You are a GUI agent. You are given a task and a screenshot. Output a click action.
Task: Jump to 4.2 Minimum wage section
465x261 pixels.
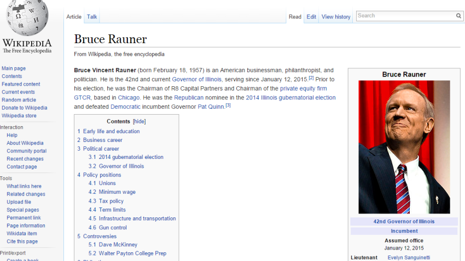pyautogui.click(x=112, y=192)
